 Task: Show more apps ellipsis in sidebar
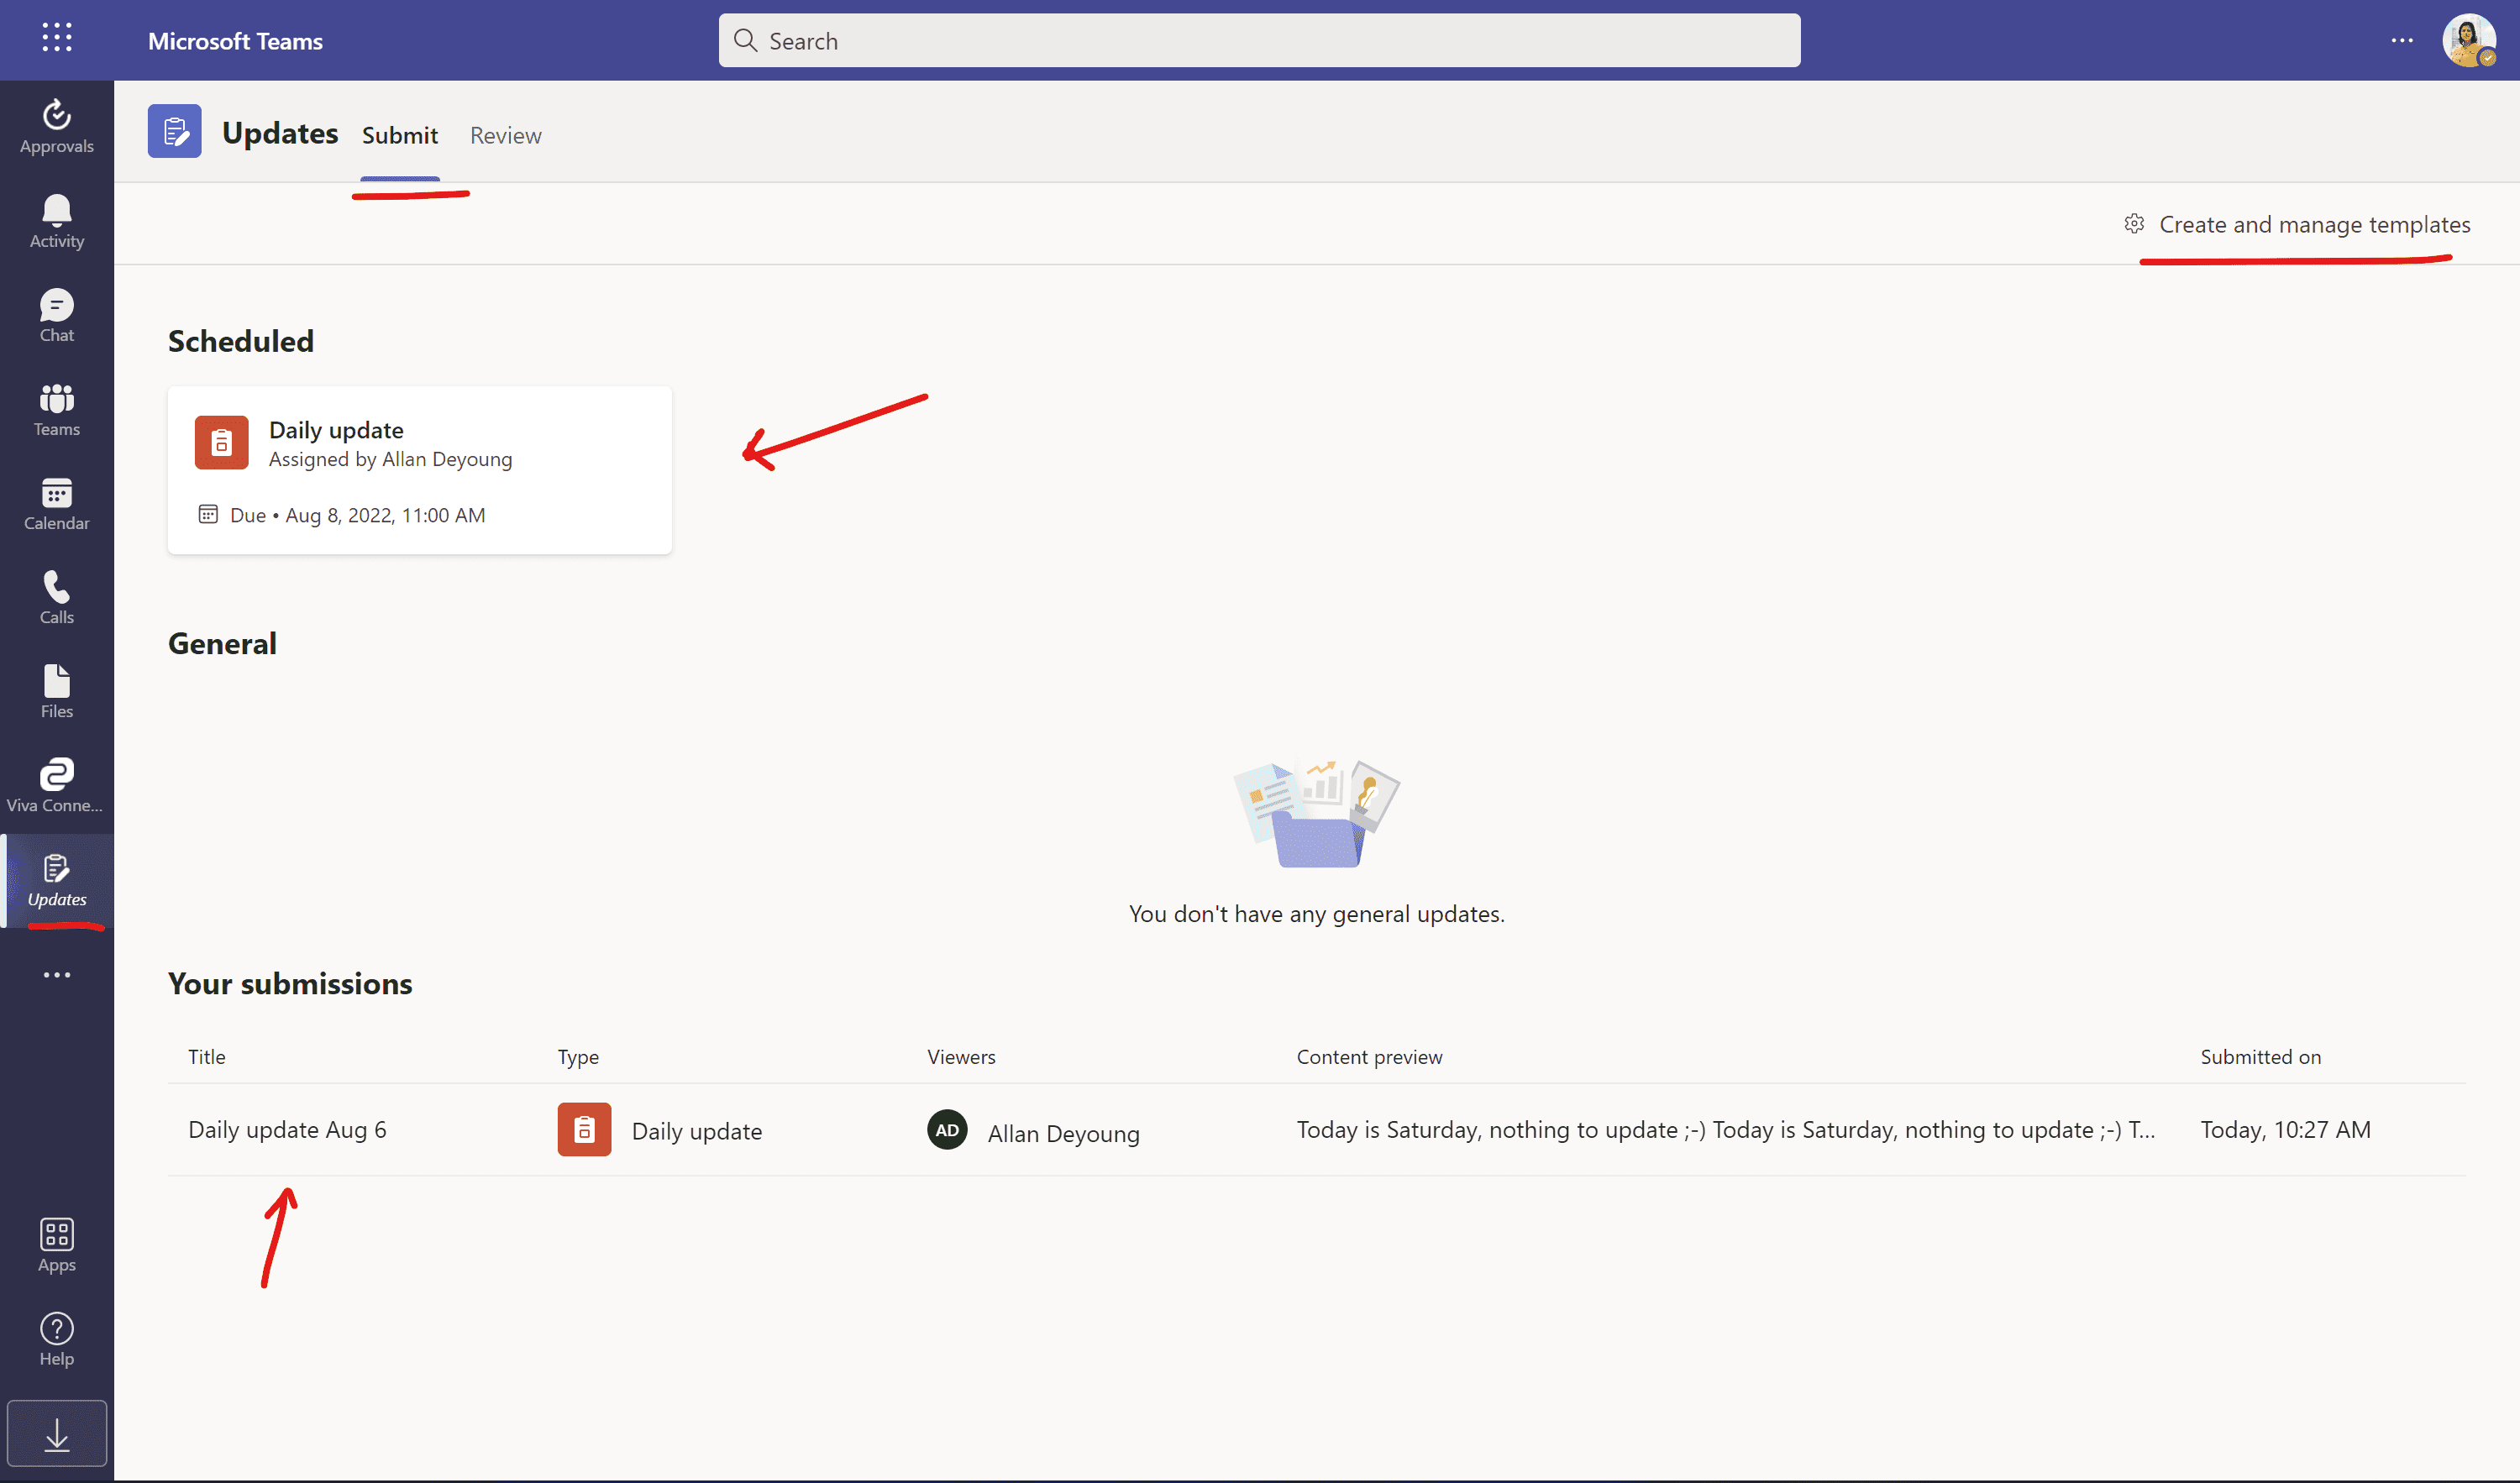tap(57, 974)
